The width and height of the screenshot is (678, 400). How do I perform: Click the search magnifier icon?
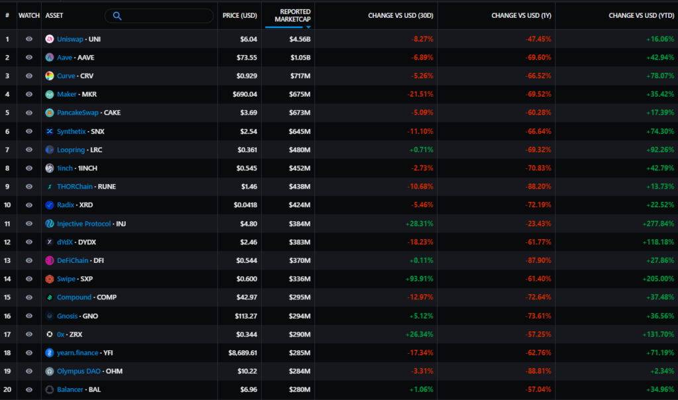pos(117,16)
